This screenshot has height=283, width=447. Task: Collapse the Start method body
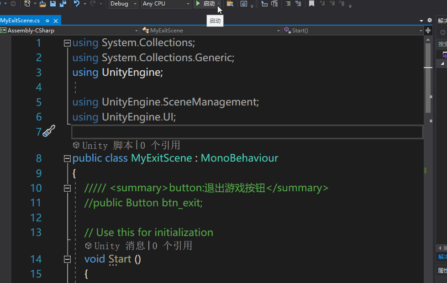click(x=67, y=259)
